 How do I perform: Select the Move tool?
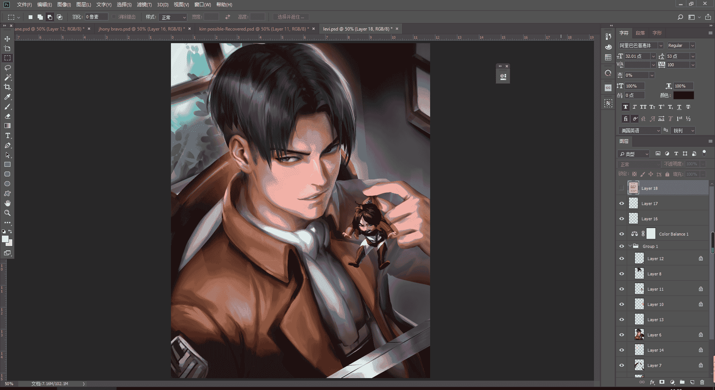pos(7,39)
